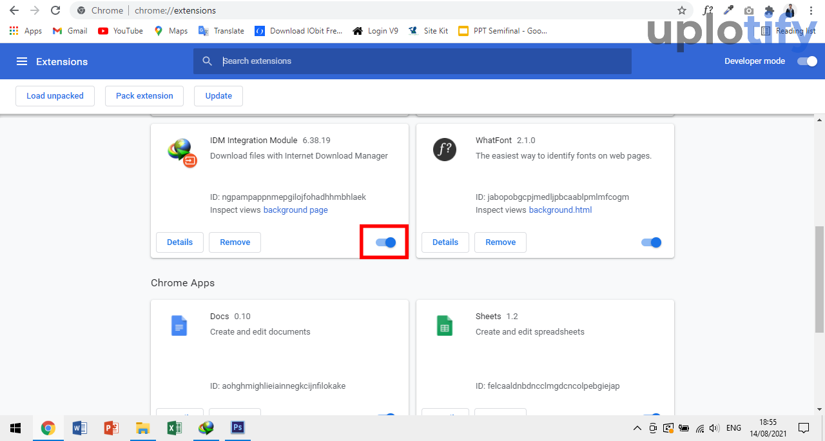Screen dimensions: 825x441
Task: Click the Pack extension button
Action: [x=144, y=96]
